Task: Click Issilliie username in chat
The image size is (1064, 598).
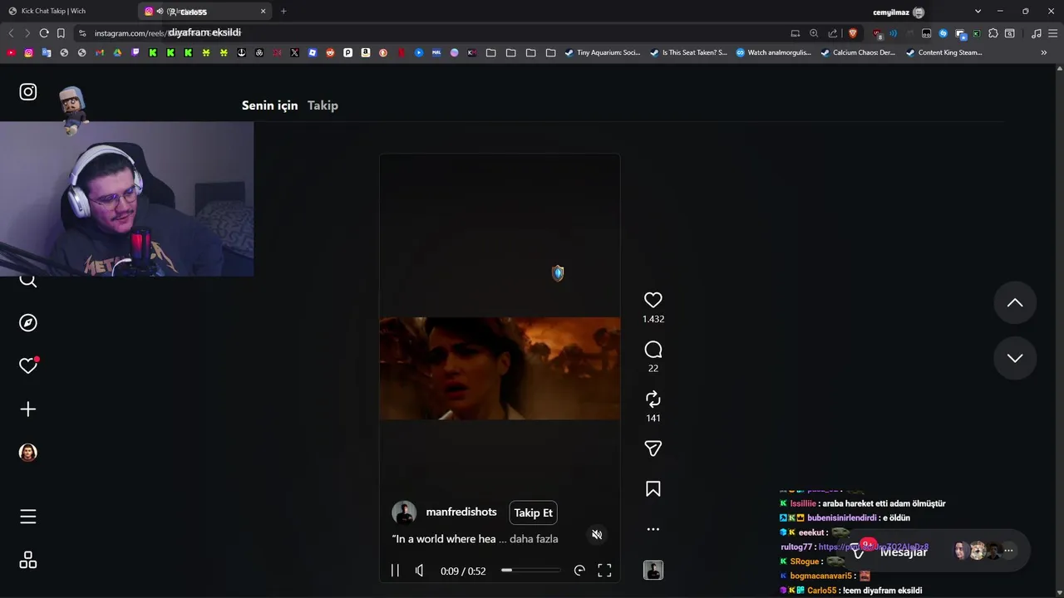Action: (803, 503)
